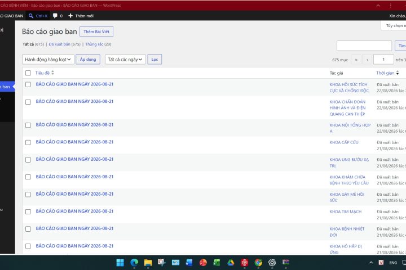Tick checkbox for KHOA UNG BƯỚU XẠ TRỊ row

point(28,160)
